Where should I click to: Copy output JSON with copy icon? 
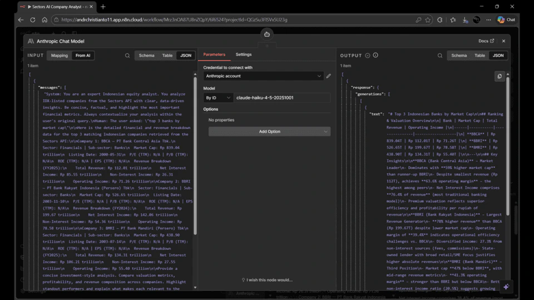pyautogui.click(x=500, y=76)
